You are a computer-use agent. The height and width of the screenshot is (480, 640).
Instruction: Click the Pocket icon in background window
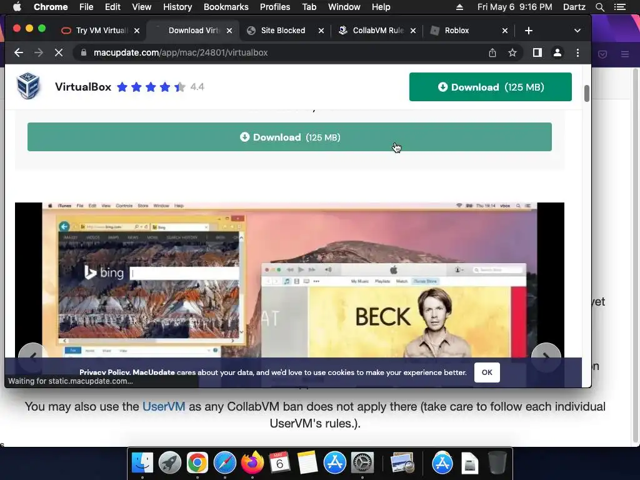(x=602, y=54)
